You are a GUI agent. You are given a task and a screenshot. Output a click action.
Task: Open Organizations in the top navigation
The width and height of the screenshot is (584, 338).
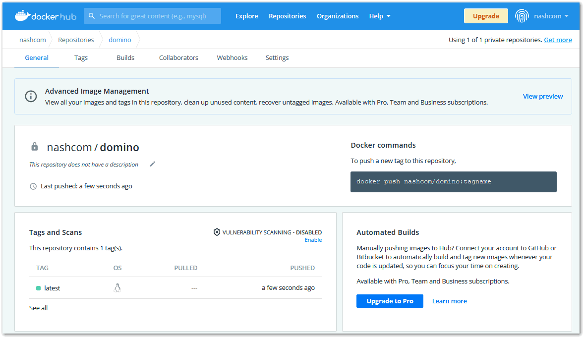[338, 16]
